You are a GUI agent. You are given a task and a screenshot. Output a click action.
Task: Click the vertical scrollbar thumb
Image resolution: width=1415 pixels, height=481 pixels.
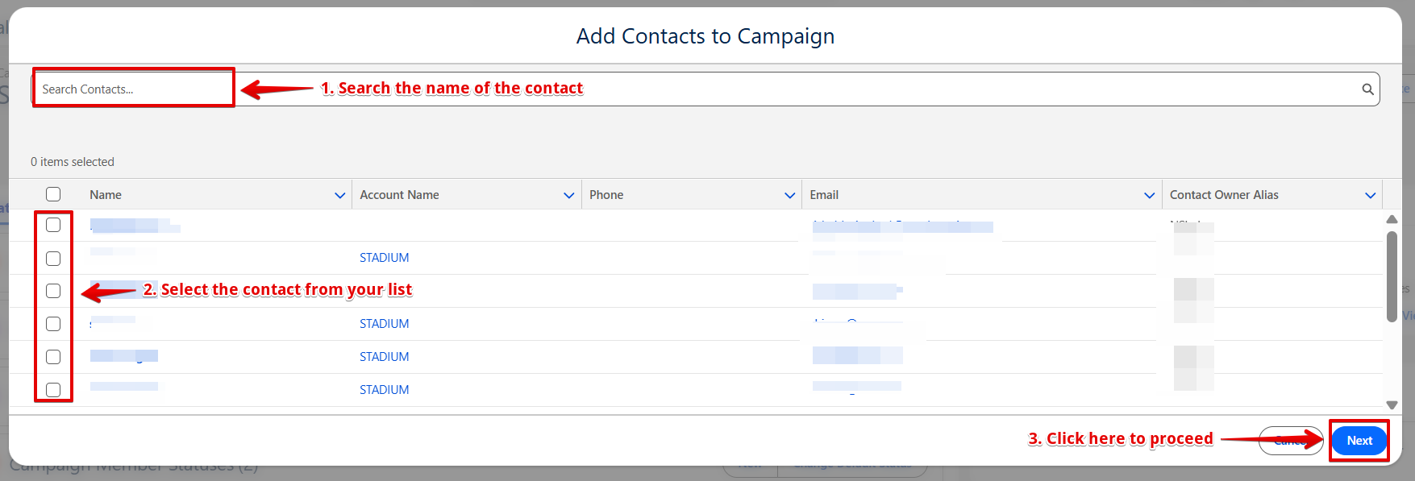click(x=1392, y=276)
